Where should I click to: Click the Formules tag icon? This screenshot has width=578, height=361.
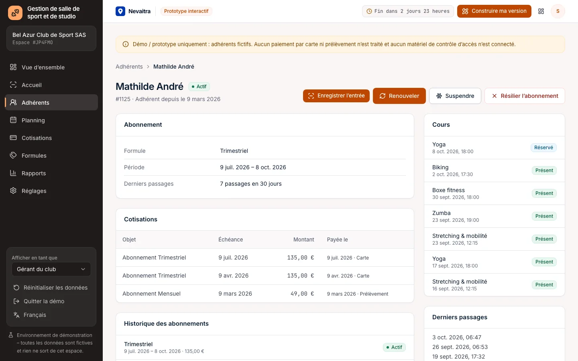coord(13,155)
